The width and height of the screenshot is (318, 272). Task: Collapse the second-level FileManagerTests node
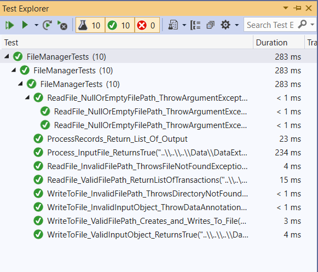tap(14, 70)
